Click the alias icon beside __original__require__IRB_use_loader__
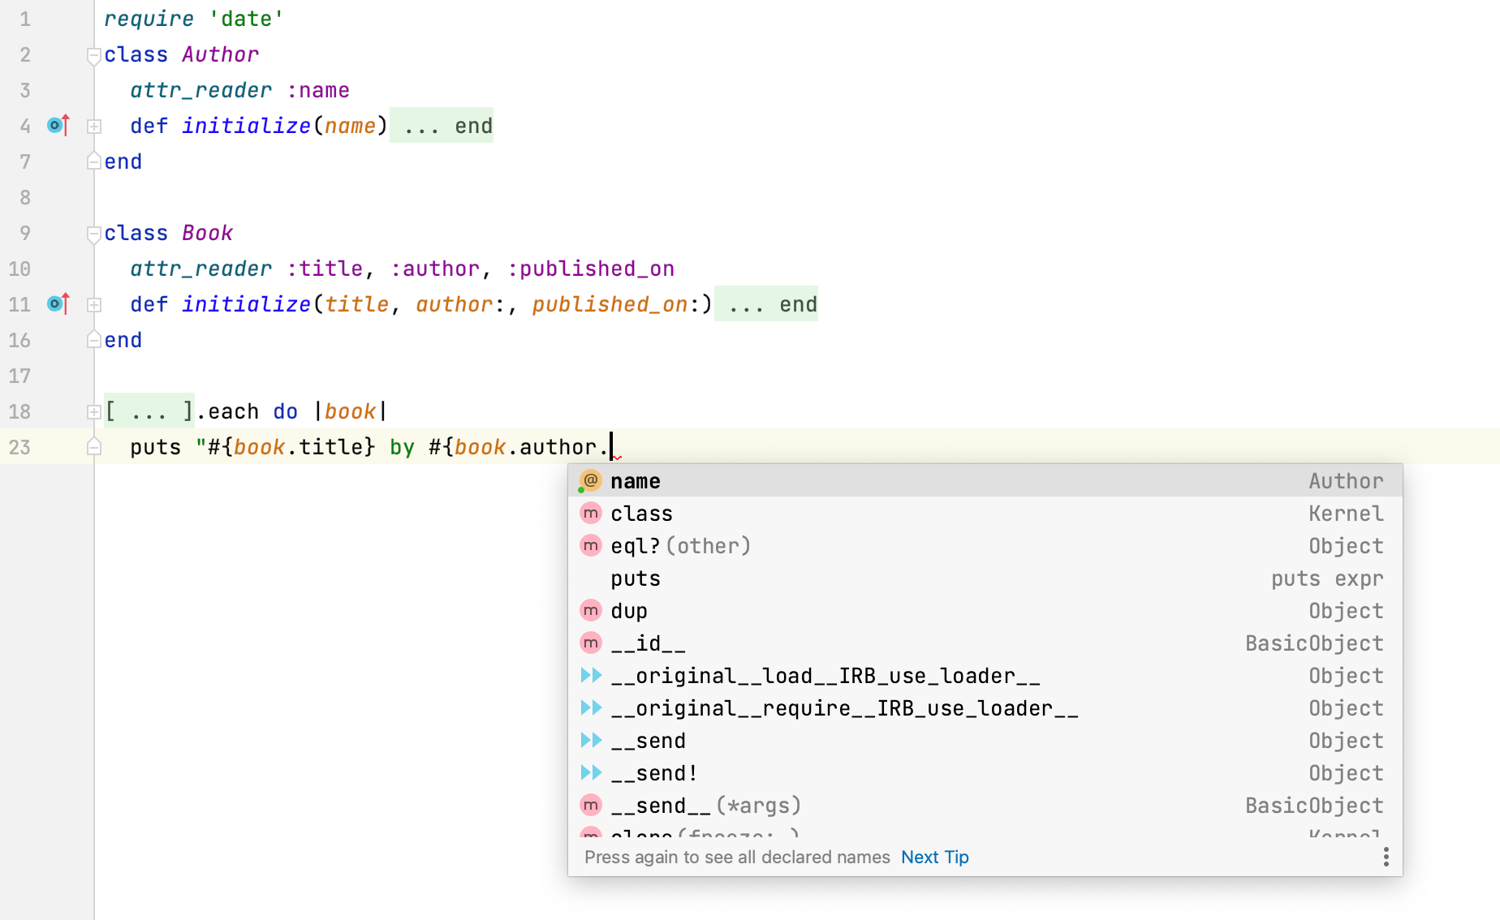This screenshot has width=1500, height=920. (x=590, y=707)
